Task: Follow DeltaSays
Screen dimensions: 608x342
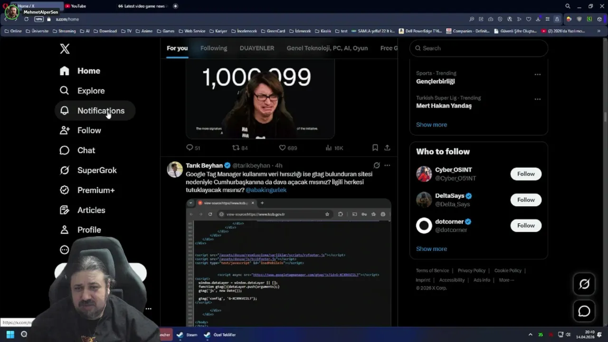Action: pos(526,200)
